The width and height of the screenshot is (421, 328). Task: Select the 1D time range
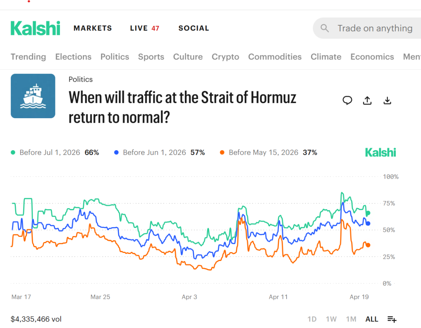[312, 319]
